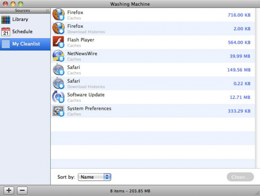Click the status text 8 items – 203.85 MB

coord(130,191)
